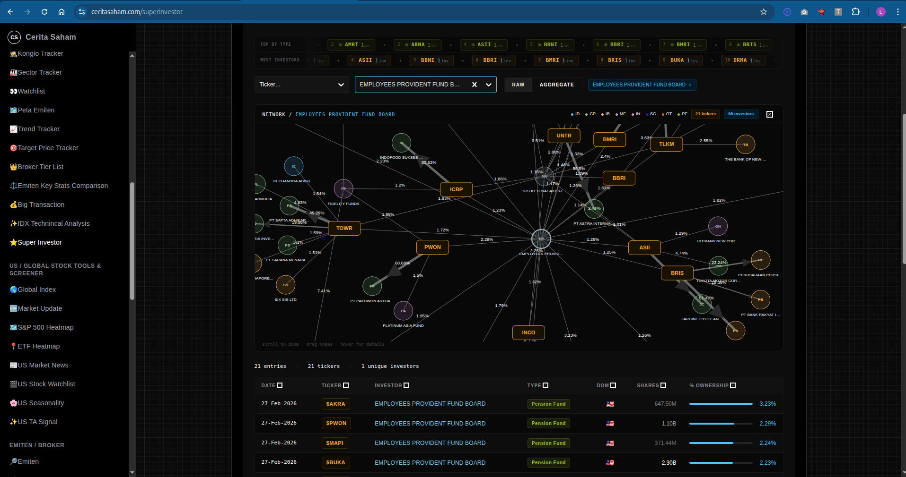Switch to RAW view tab
This screenshot has width=906, height=477.
click(518, 85)
